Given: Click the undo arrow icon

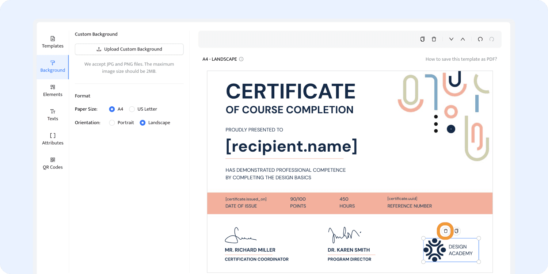Looking at the screenshot, I should [480, 39].
